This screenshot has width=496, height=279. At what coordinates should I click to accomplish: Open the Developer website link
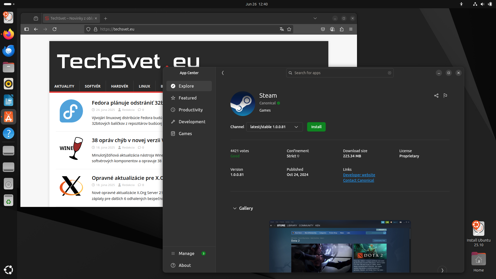[359, 175]
